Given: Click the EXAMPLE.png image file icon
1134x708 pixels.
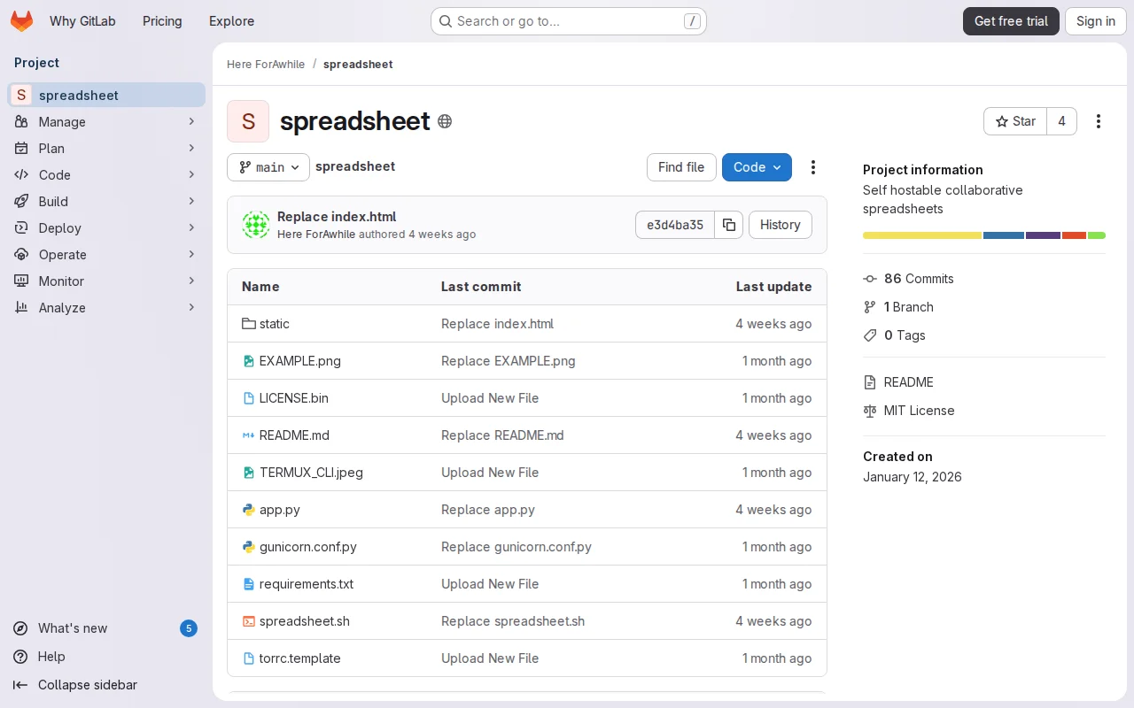Looking at the screenshot, I should pyautogui.click(x=249, y=361).
